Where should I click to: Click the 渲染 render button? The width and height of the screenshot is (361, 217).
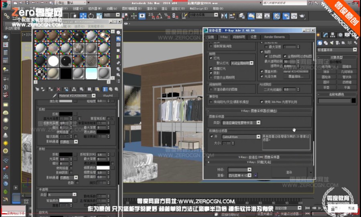(x=289, y=172)
